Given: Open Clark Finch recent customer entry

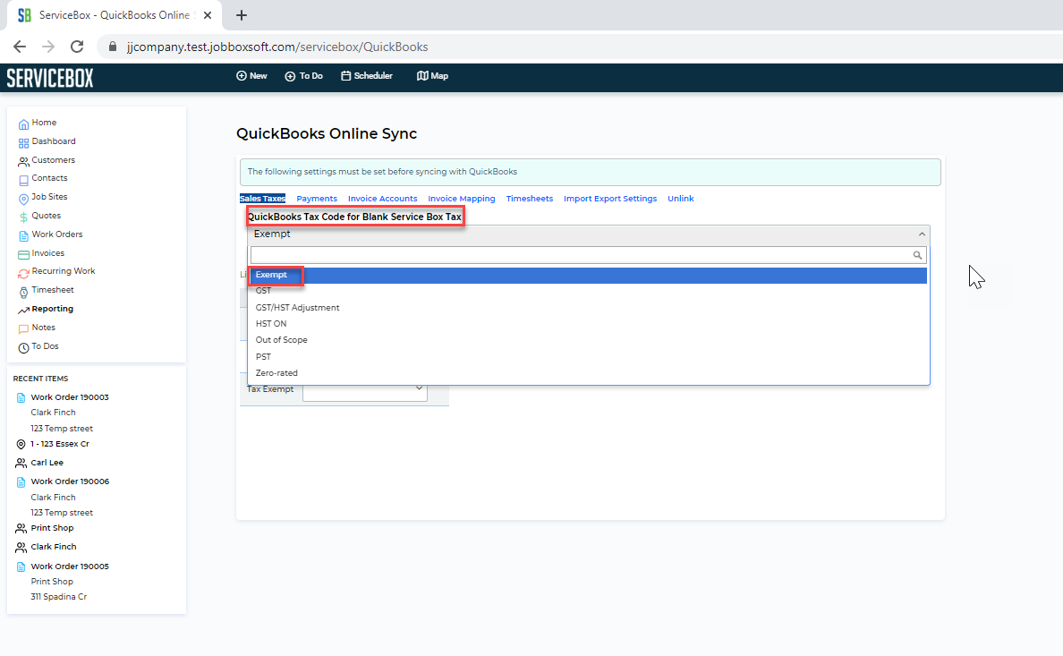Looking at the screenshot, I should coord(54,547).
